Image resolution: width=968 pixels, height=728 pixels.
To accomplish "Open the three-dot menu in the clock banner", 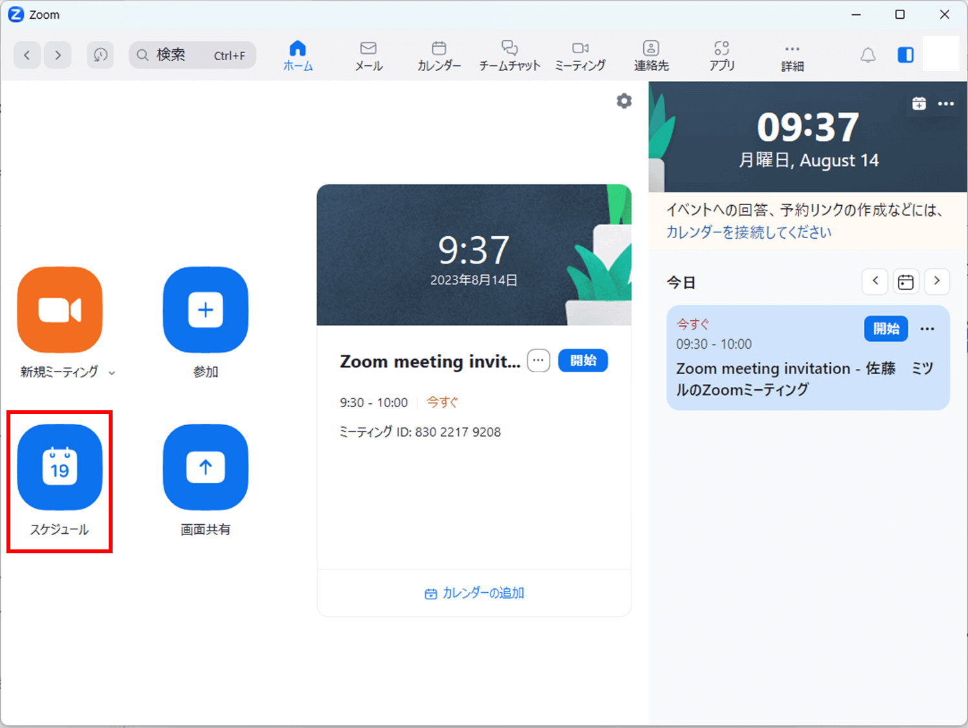I will pos(946,104).
